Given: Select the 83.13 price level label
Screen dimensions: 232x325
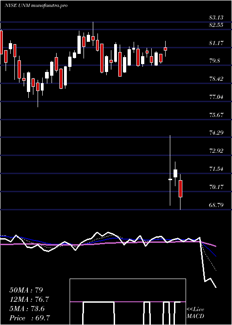Looking at the screenshot, I should (216, 18).
